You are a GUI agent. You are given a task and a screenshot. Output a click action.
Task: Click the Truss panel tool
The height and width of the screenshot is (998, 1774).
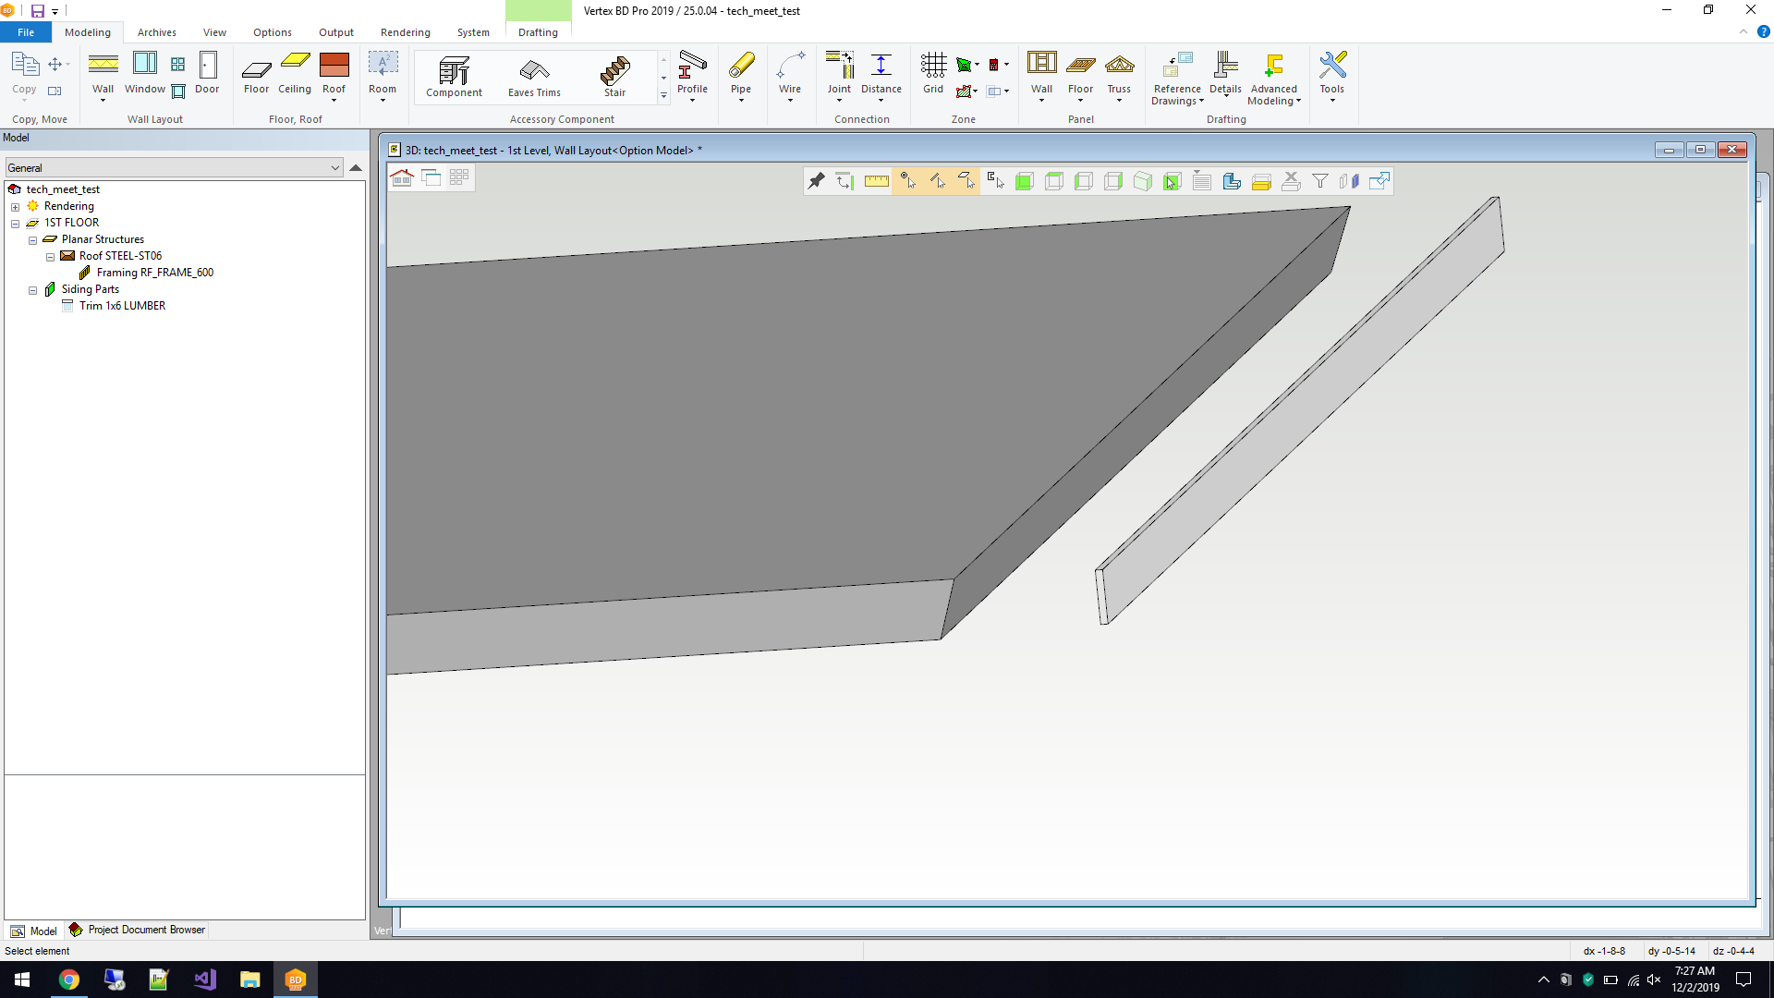1119,74
